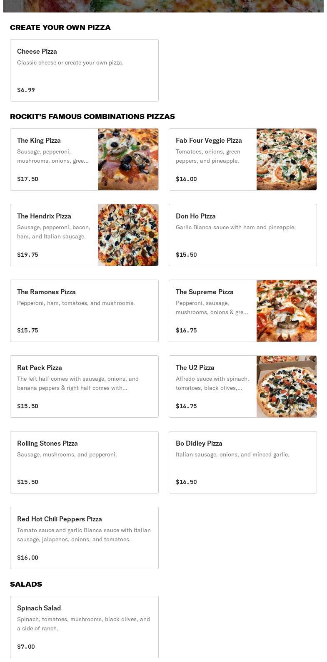Select the Fab Four Veggie Pizza title
The width and height of the screenshot is (327, 662).
point(209,141)
